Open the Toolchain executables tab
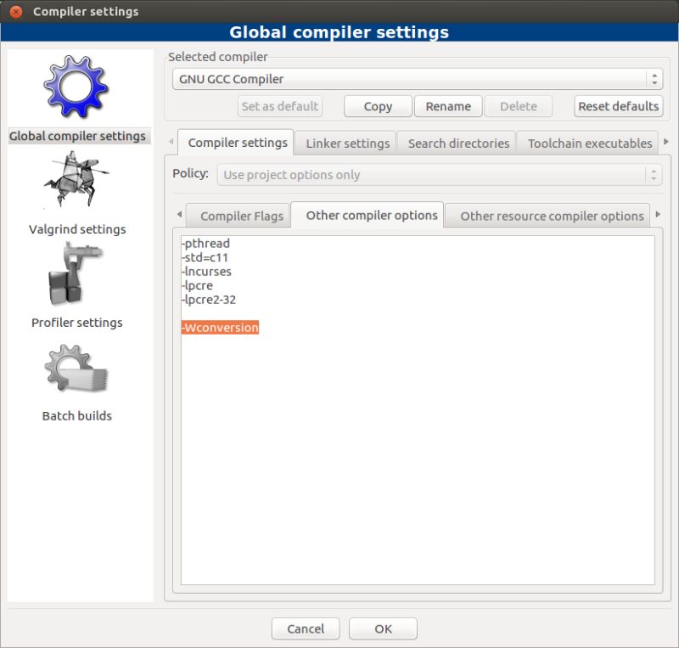The width and height of the screenshot is (679, 648). tap(589, 143)
